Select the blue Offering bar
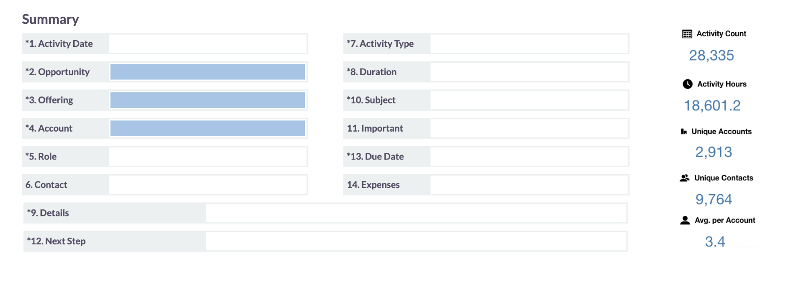Screen dimensions: 804x282 [x=207, y=100]
